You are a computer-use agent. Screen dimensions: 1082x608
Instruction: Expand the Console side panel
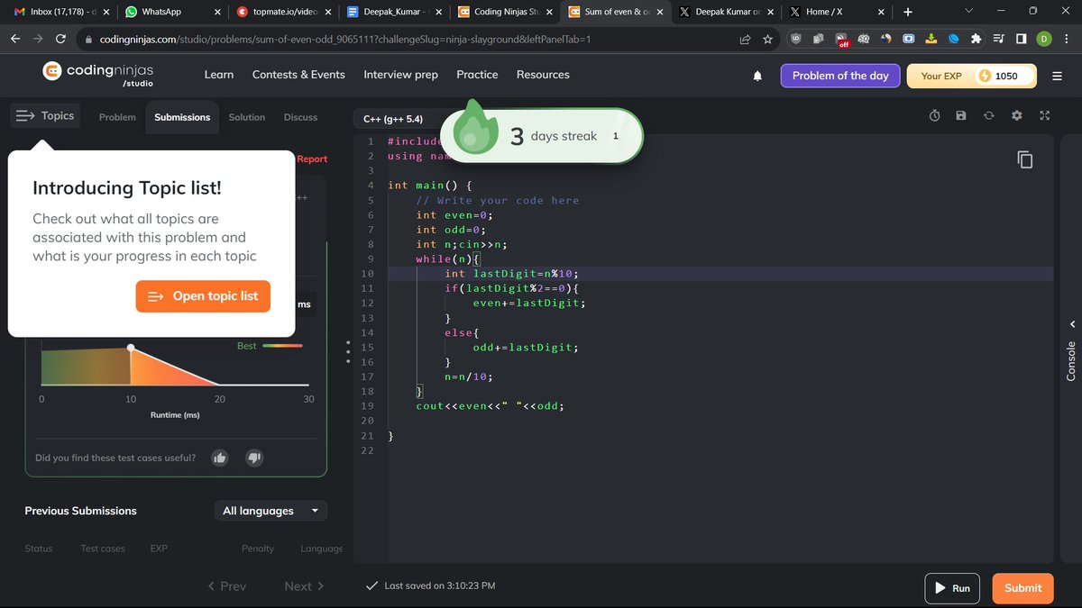1072,351
